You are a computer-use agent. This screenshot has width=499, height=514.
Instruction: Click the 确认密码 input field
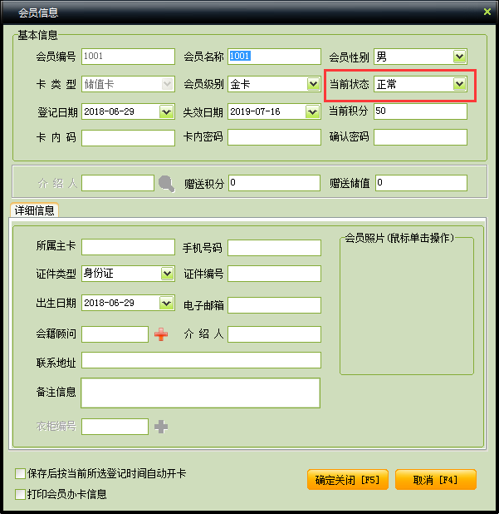tap(420, 137)
